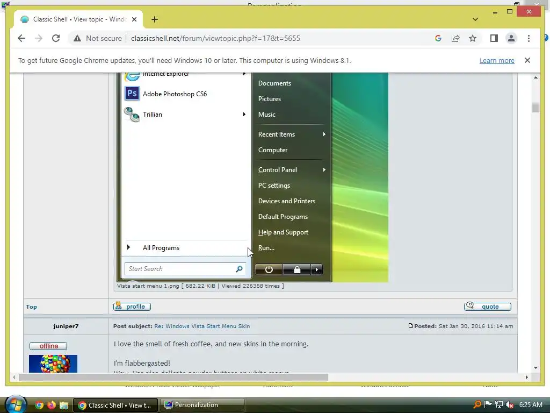Image resolution: width=550 pixels, height=413 pixels.
Task: Launch Firefox from the taskbar quick launch
Action: point(51,405)
